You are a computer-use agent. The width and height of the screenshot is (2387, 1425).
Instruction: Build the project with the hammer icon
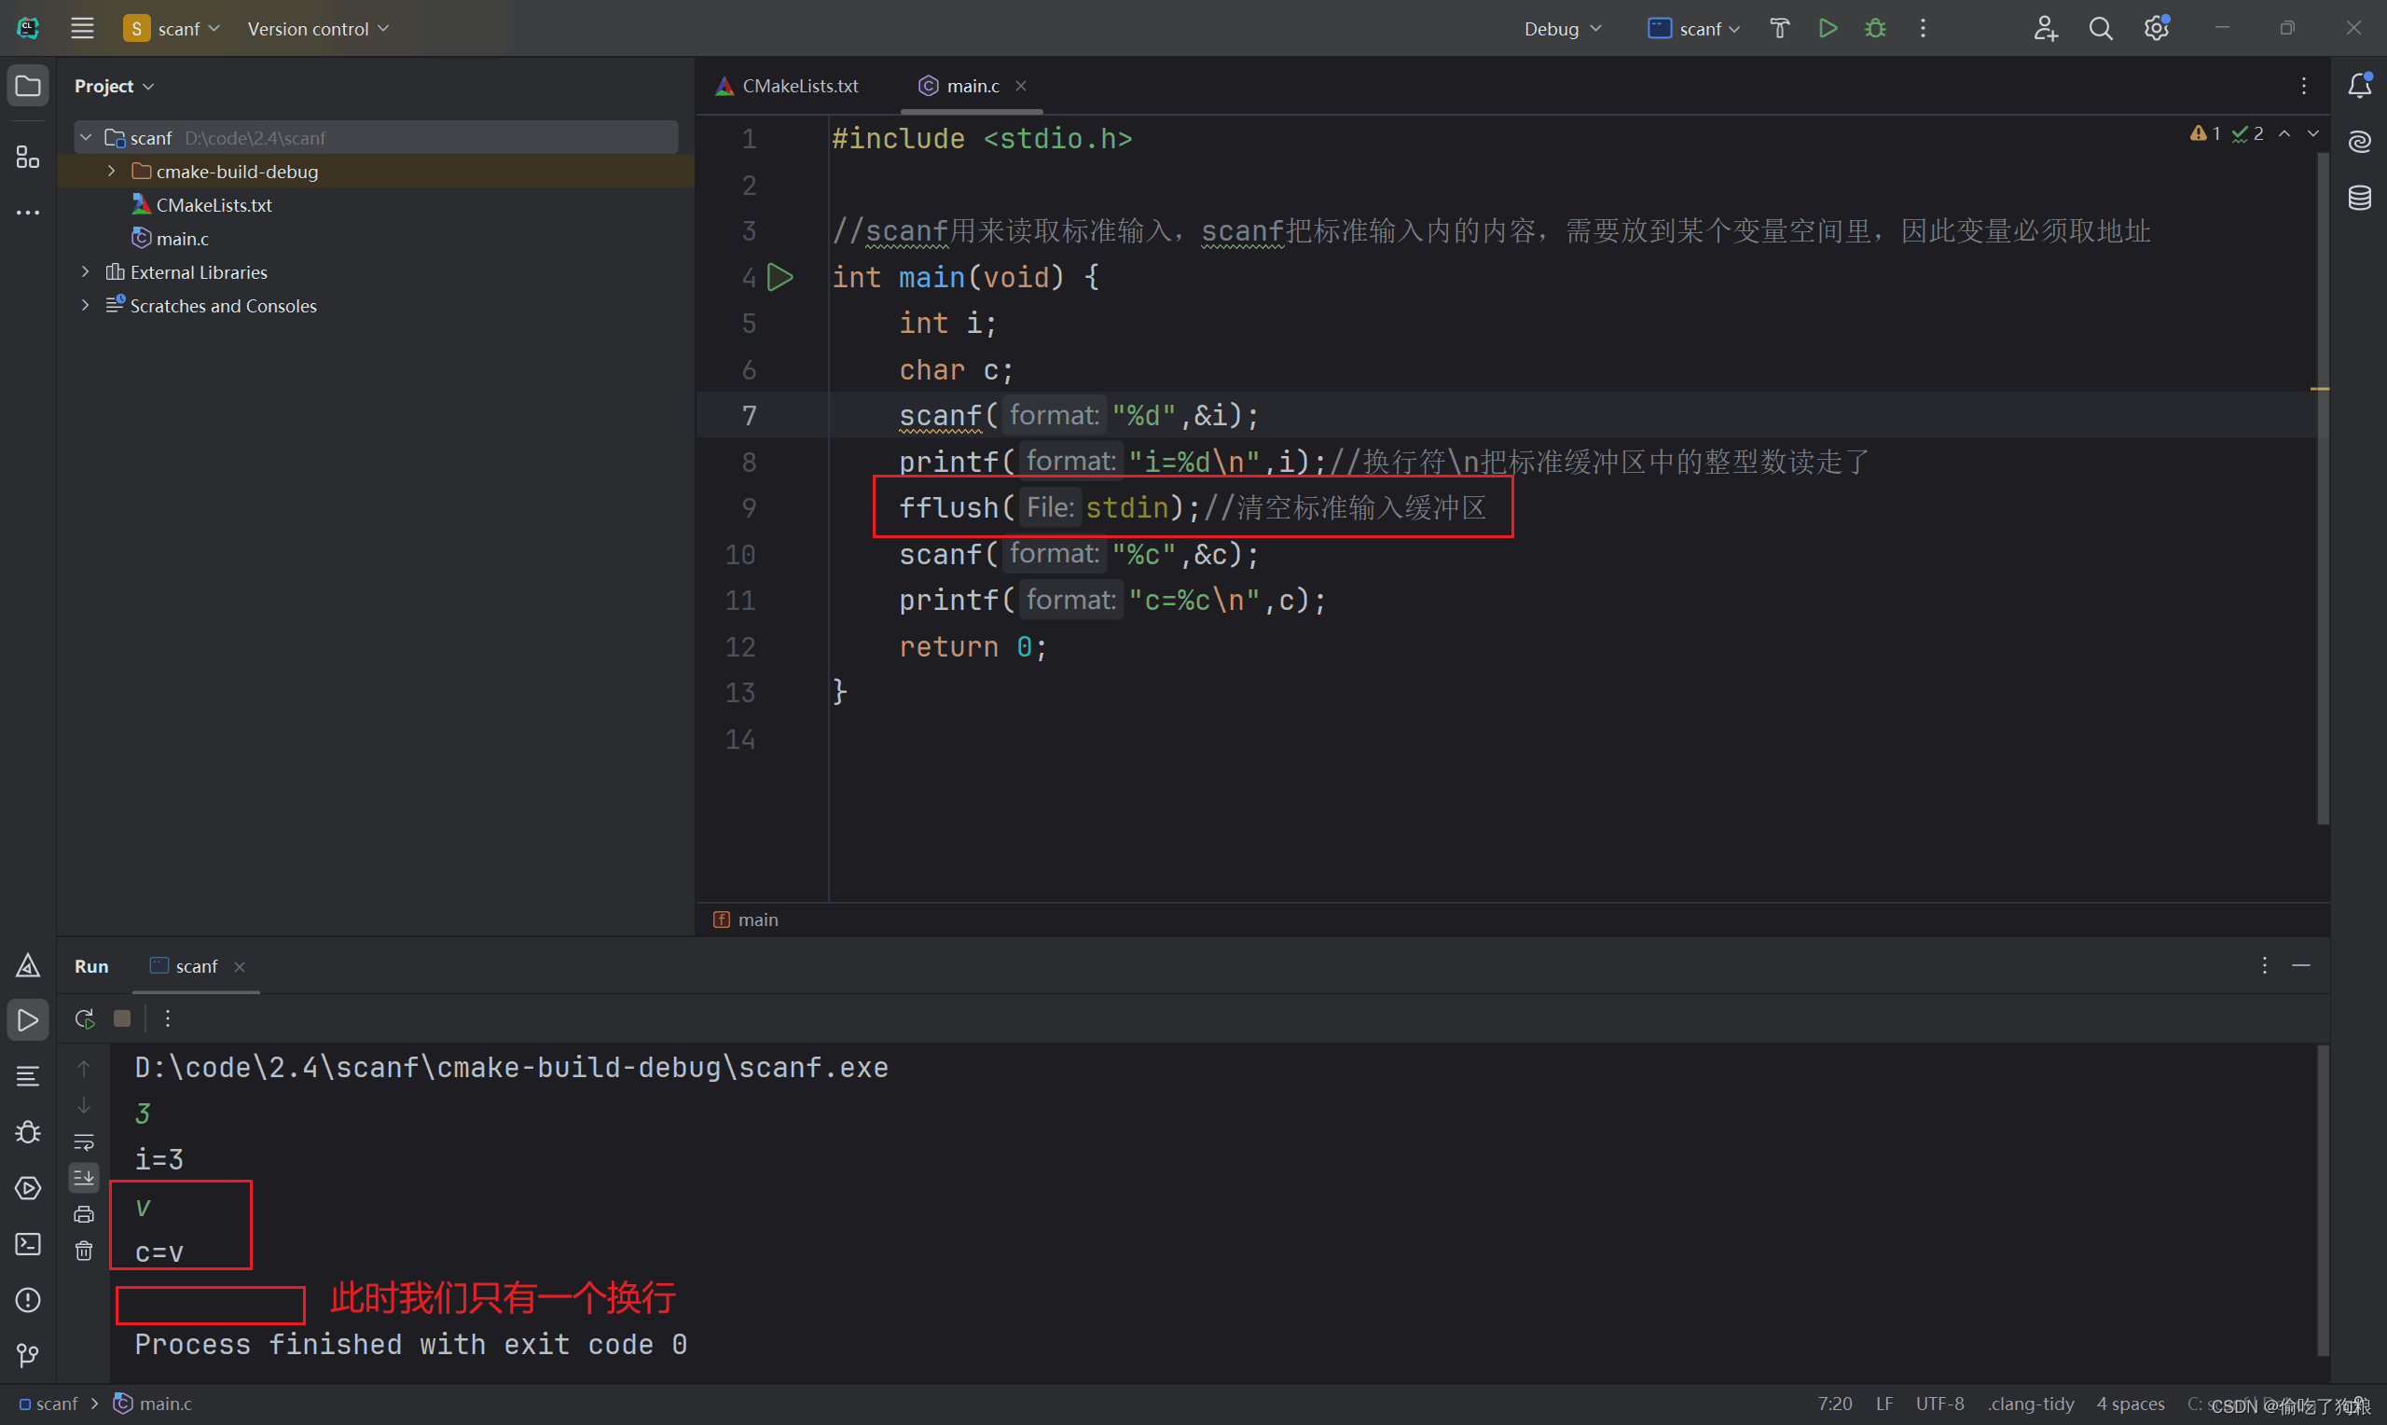[1780, 28]
